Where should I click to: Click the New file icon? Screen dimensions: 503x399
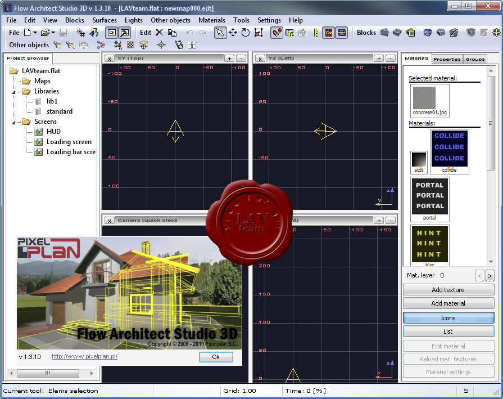coord(28,33)
